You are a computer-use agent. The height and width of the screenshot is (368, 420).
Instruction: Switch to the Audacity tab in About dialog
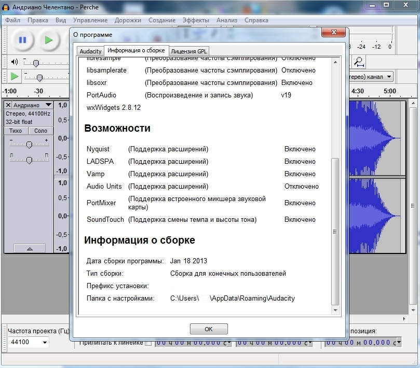pyautogui.click(x=90, y=51)
